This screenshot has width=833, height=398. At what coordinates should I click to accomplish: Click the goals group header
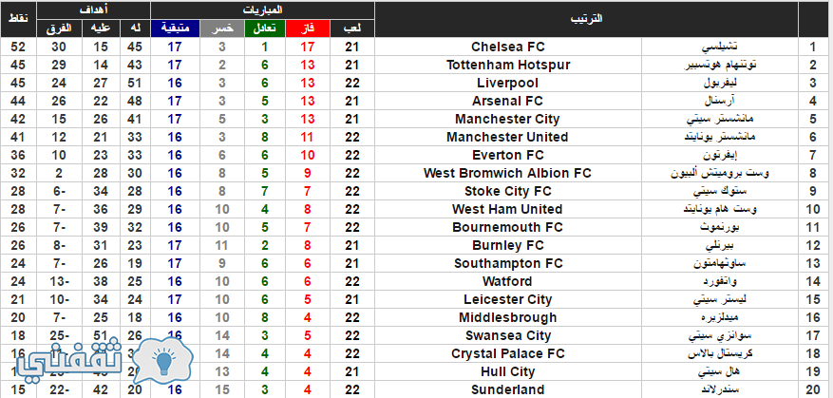(x=93, y=10)
